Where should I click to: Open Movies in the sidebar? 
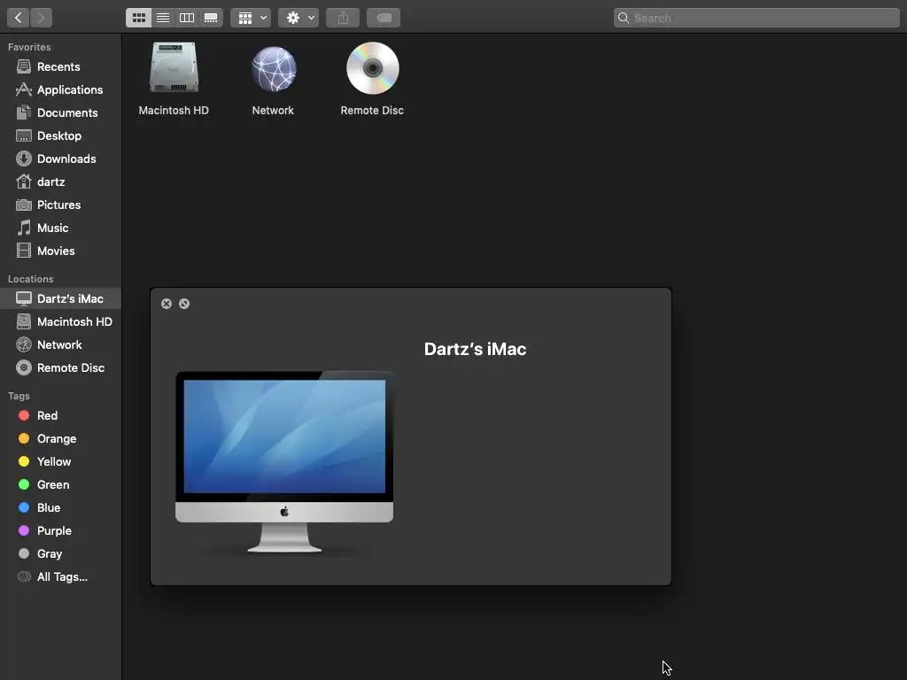[x=61, y=251]
